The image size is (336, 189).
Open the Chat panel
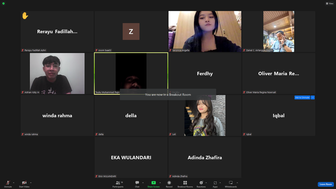pos(137,184)
